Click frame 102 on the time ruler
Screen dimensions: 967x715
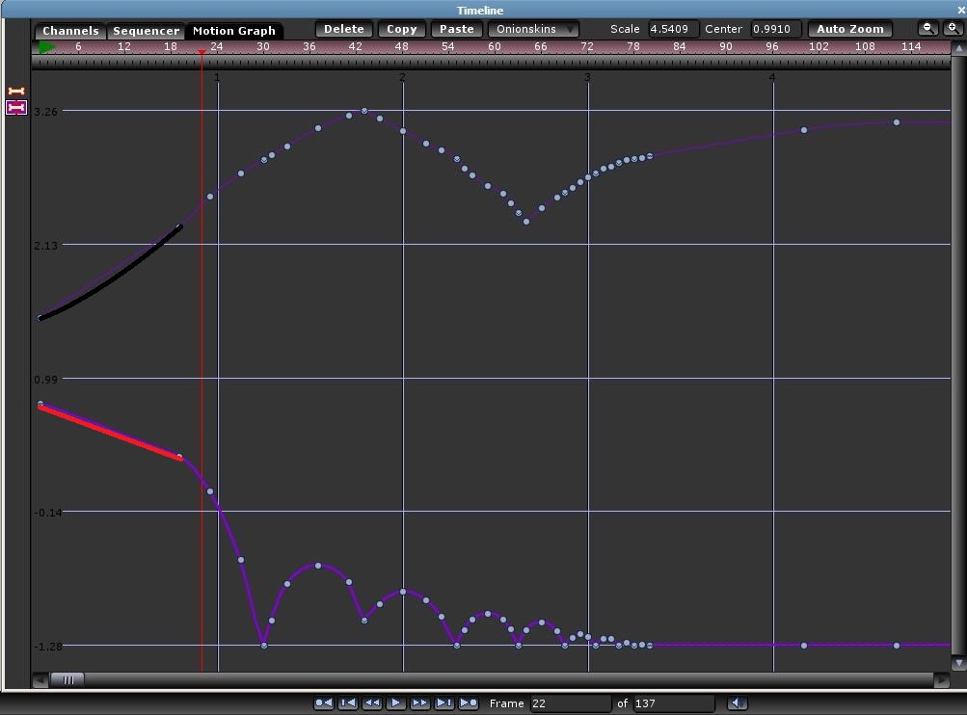pyautogui.click(x=819, y=47)
